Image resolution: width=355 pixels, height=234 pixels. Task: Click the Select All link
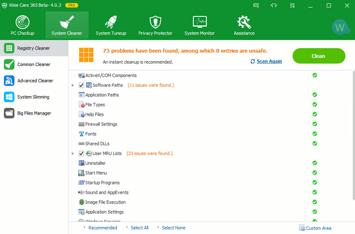[139, 228]
